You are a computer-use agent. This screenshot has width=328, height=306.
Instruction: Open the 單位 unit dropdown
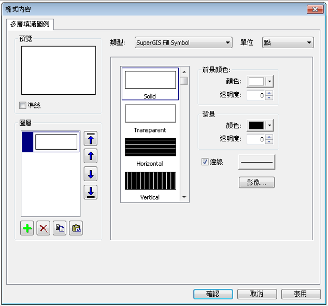tap(288, 42)
